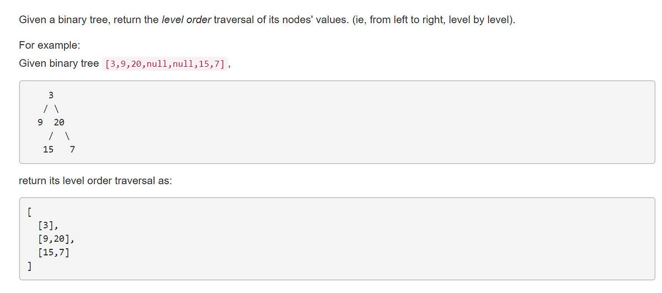Screen dimensions: 662x293
Task: Click leaf node 15 in the tree
Action: pyautogui.click(x=48, y=149)
